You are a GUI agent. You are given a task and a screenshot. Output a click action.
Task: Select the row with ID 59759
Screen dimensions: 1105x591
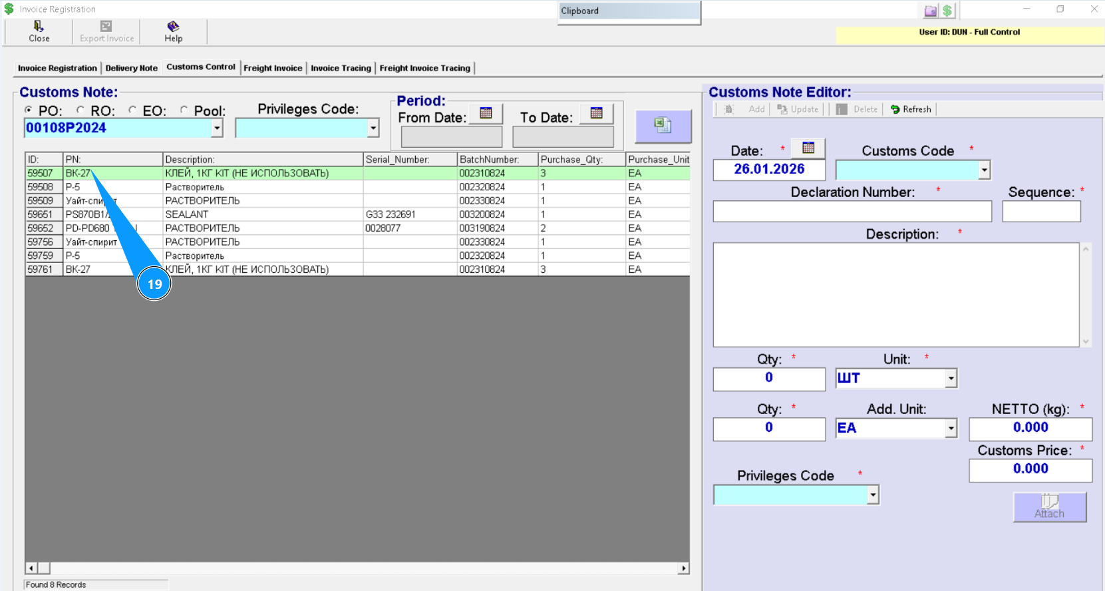pyautogui.click(x=357, y=256)
